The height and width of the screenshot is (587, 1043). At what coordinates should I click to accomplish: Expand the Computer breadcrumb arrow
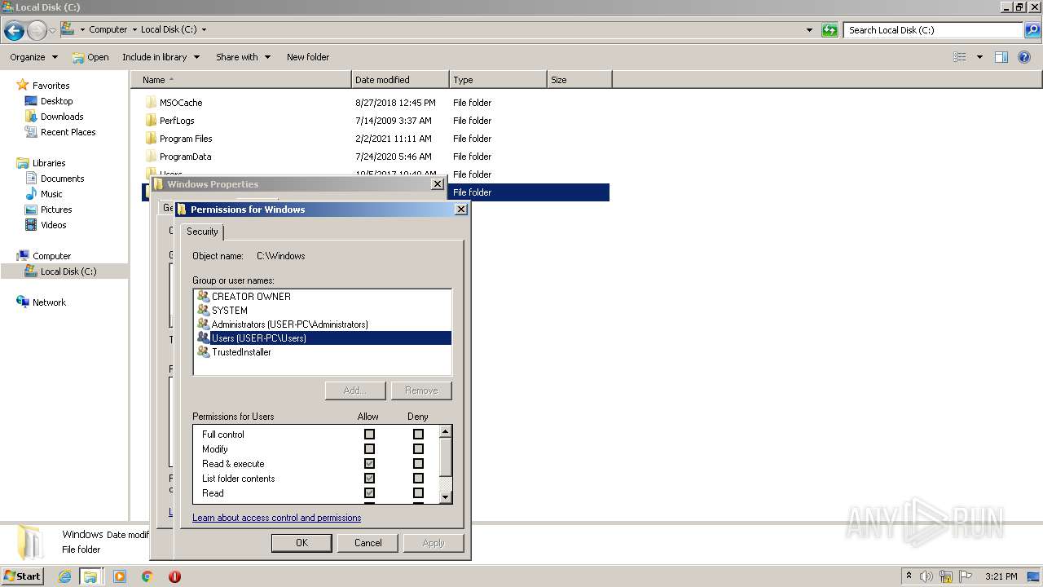pos(134,30)
